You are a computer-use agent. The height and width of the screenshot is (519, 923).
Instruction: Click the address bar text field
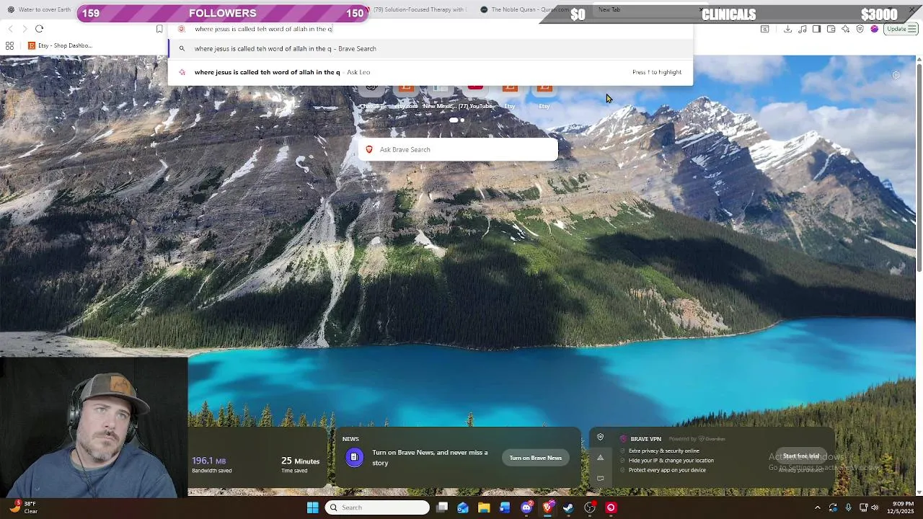coord(429,29)
